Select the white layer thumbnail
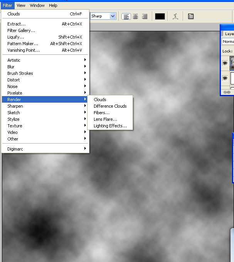234x262 pixels. click(232, 78)
